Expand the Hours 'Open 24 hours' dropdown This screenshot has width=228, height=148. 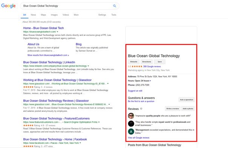(x=150, y=81)
